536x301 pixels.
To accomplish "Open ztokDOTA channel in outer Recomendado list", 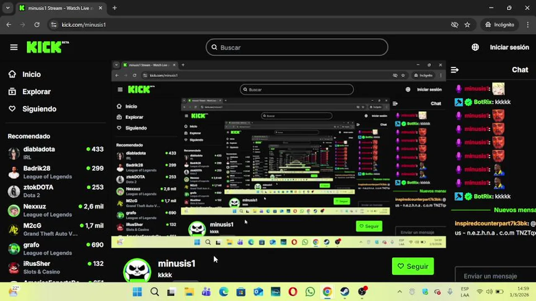I will [56, 191].
